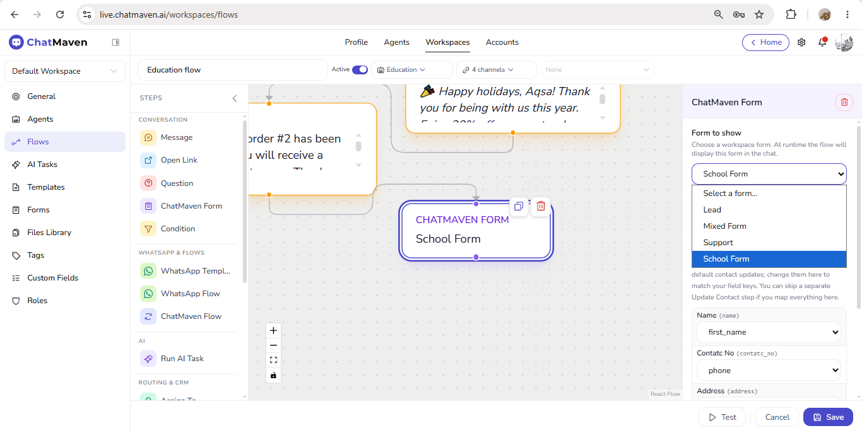
Task: Open Agents in the sidebar
Action: [65, 119]
